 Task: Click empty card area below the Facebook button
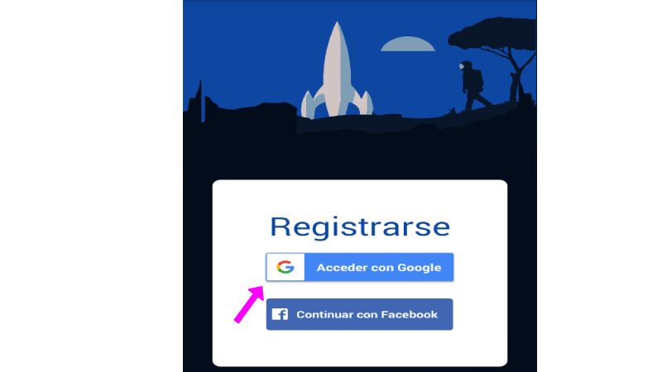[360, 348]
